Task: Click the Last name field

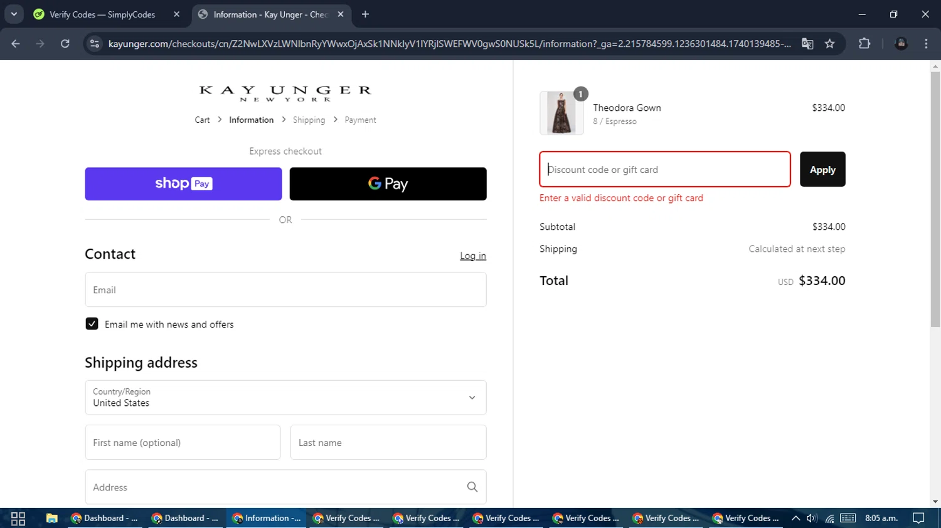Action: click(x=388, y=442)
